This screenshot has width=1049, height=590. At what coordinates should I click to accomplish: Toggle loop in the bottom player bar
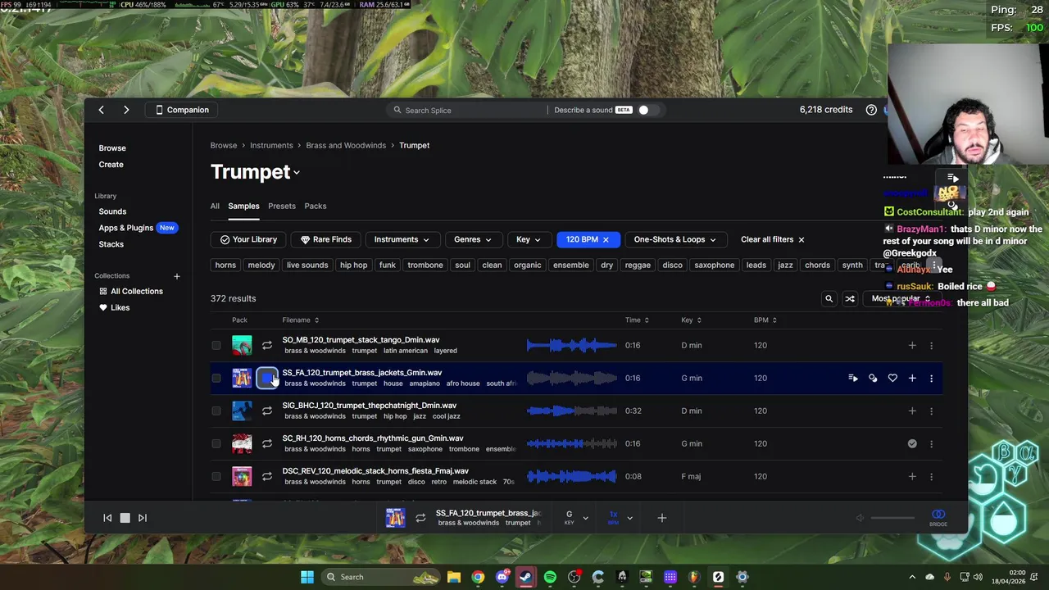tap(420, 518)
